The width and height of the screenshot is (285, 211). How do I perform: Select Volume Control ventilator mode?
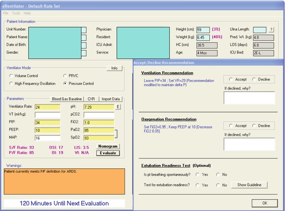(x=11, y=76)
